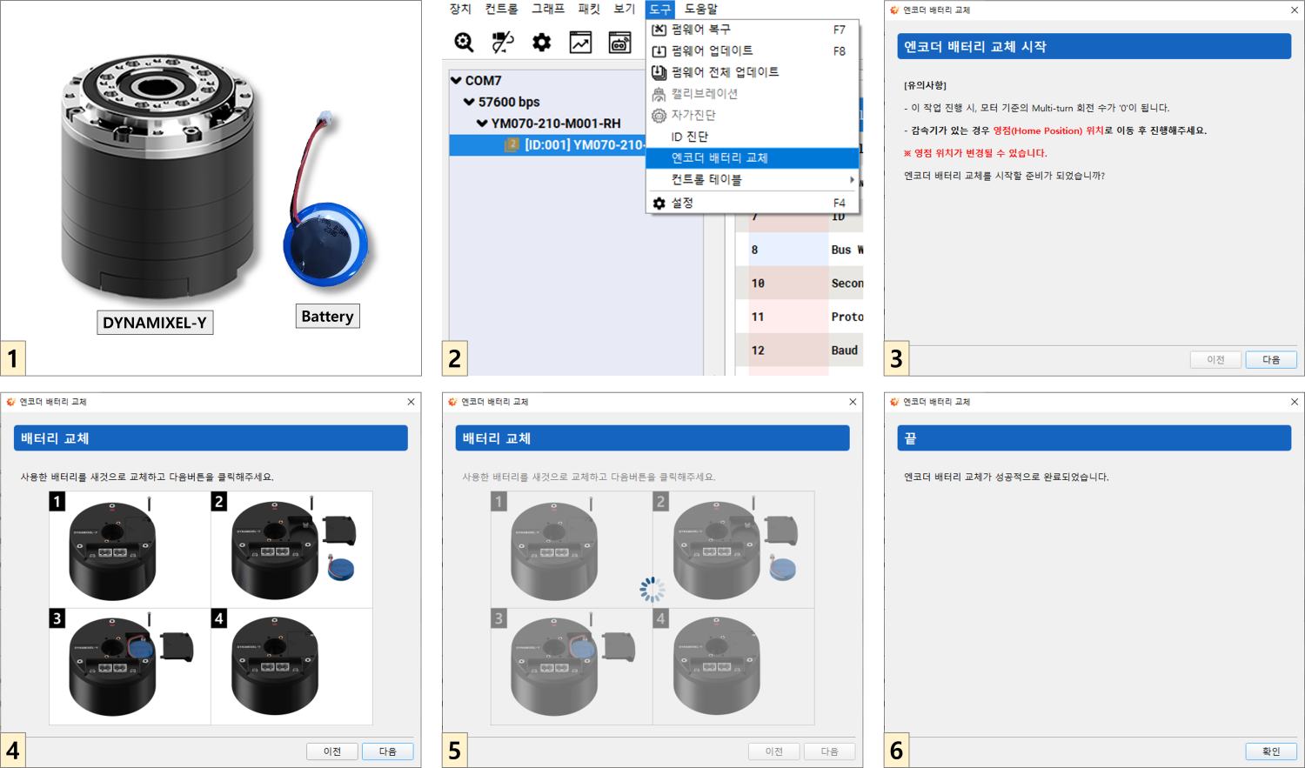The image size is (1305, 768).
Task: Click step 1 actuator image in active dialog
Action: click(130, 550)
